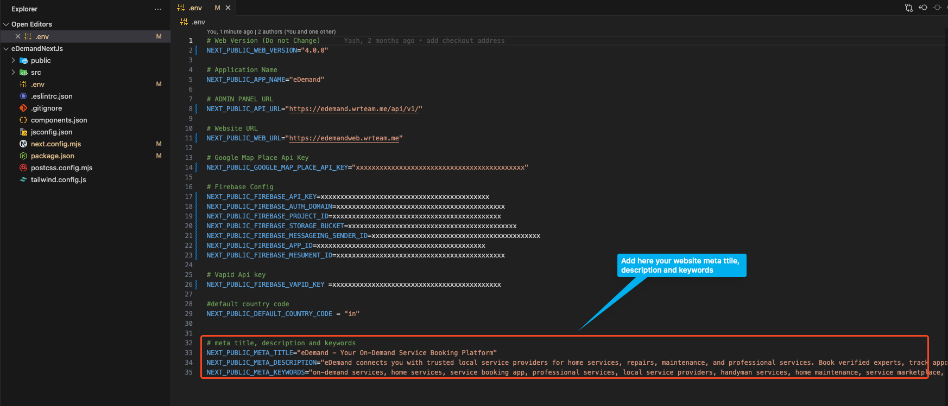Click the NEXT_PUBLIC_DEFAULT_COUNTRY_CODE line
This screenshot has height=406, width=948.
[x=283, y=314]
